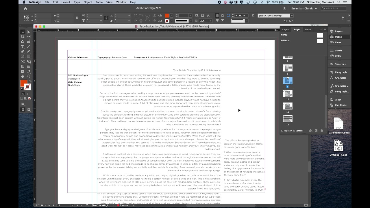Select the Eyedropper tool
Image resolution: width=370 pixels, height=208 pixels.
(29, 71)
